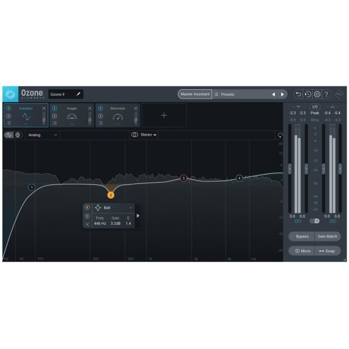Click the Undo arrow icon
The height and width of the screenshot is (349, 349).
298,94
